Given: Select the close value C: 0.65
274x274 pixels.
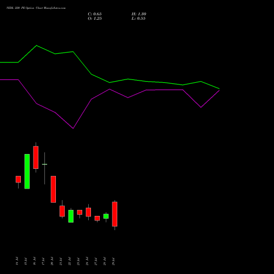Looking at the screenshot, I should (x=95, y=14).
